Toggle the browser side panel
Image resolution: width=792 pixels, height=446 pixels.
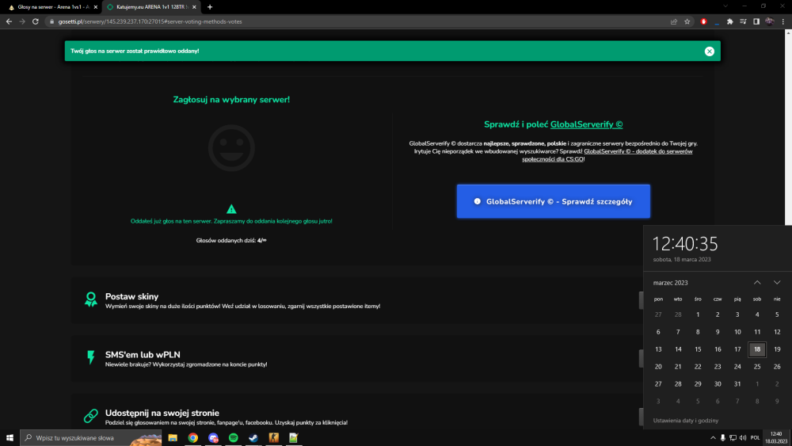[x=756, y=21]
